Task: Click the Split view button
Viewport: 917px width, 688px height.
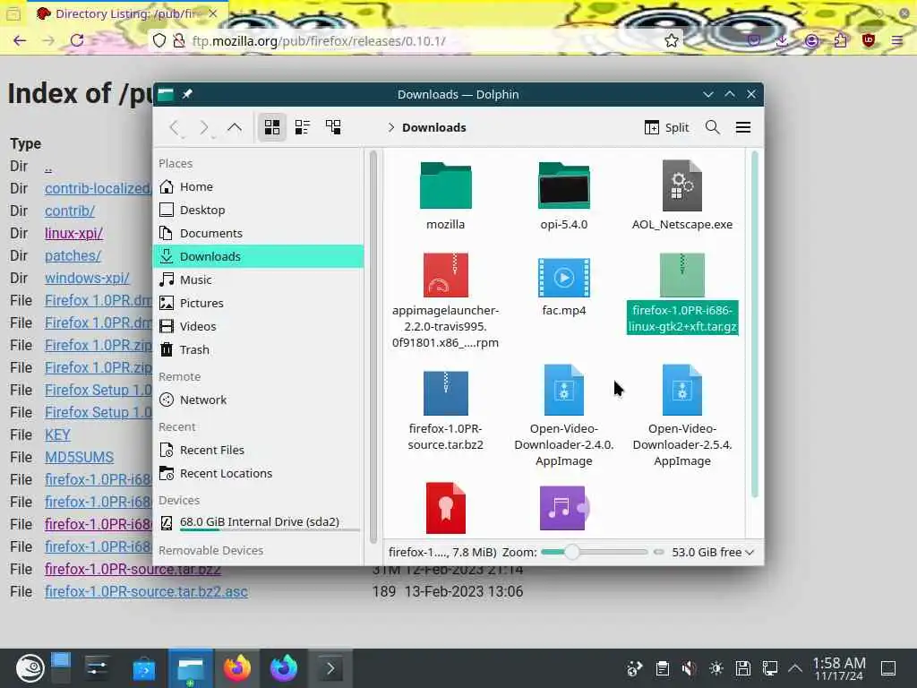Action: click(666, 127)
